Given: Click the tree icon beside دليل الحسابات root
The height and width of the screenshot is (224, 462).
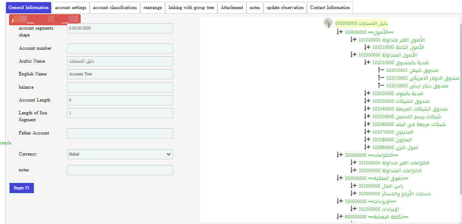Looking at the screenshot, I should tap(328, 23).
